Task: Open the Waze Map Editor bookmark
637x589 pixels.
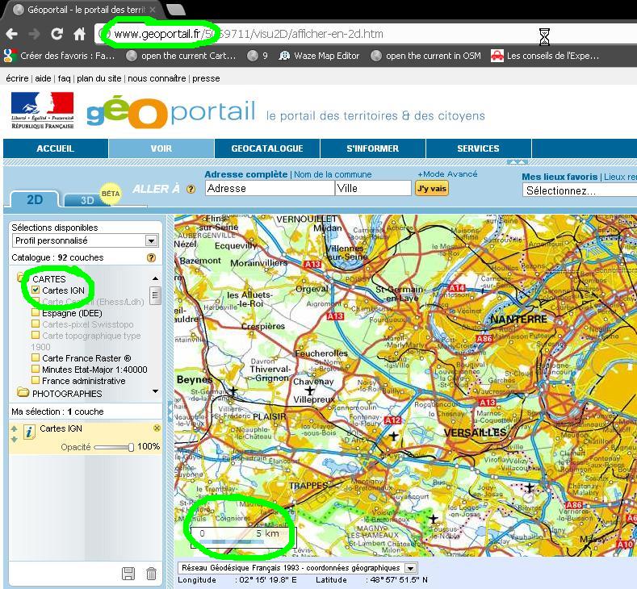Action: pos(320,56)
